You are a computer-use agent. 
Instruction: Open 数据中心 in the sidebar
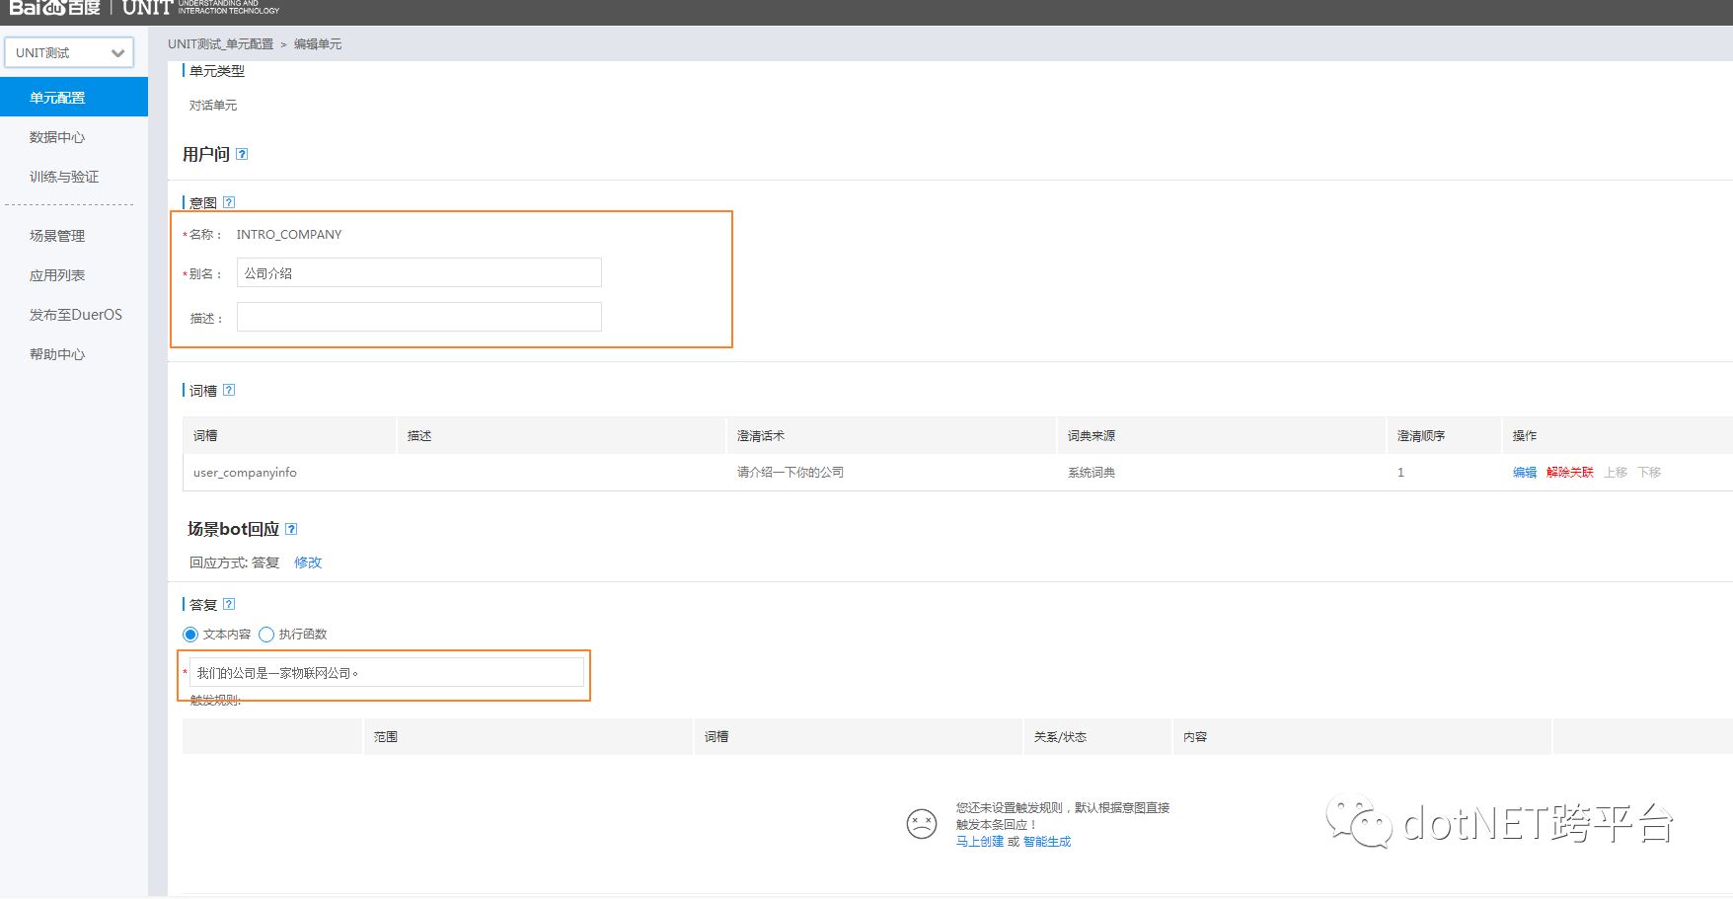[57, 137]
